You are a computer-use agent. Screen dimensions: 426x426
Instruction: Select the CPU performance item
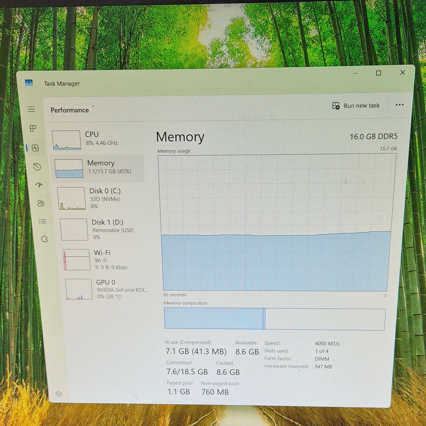(x=97, y=139)
